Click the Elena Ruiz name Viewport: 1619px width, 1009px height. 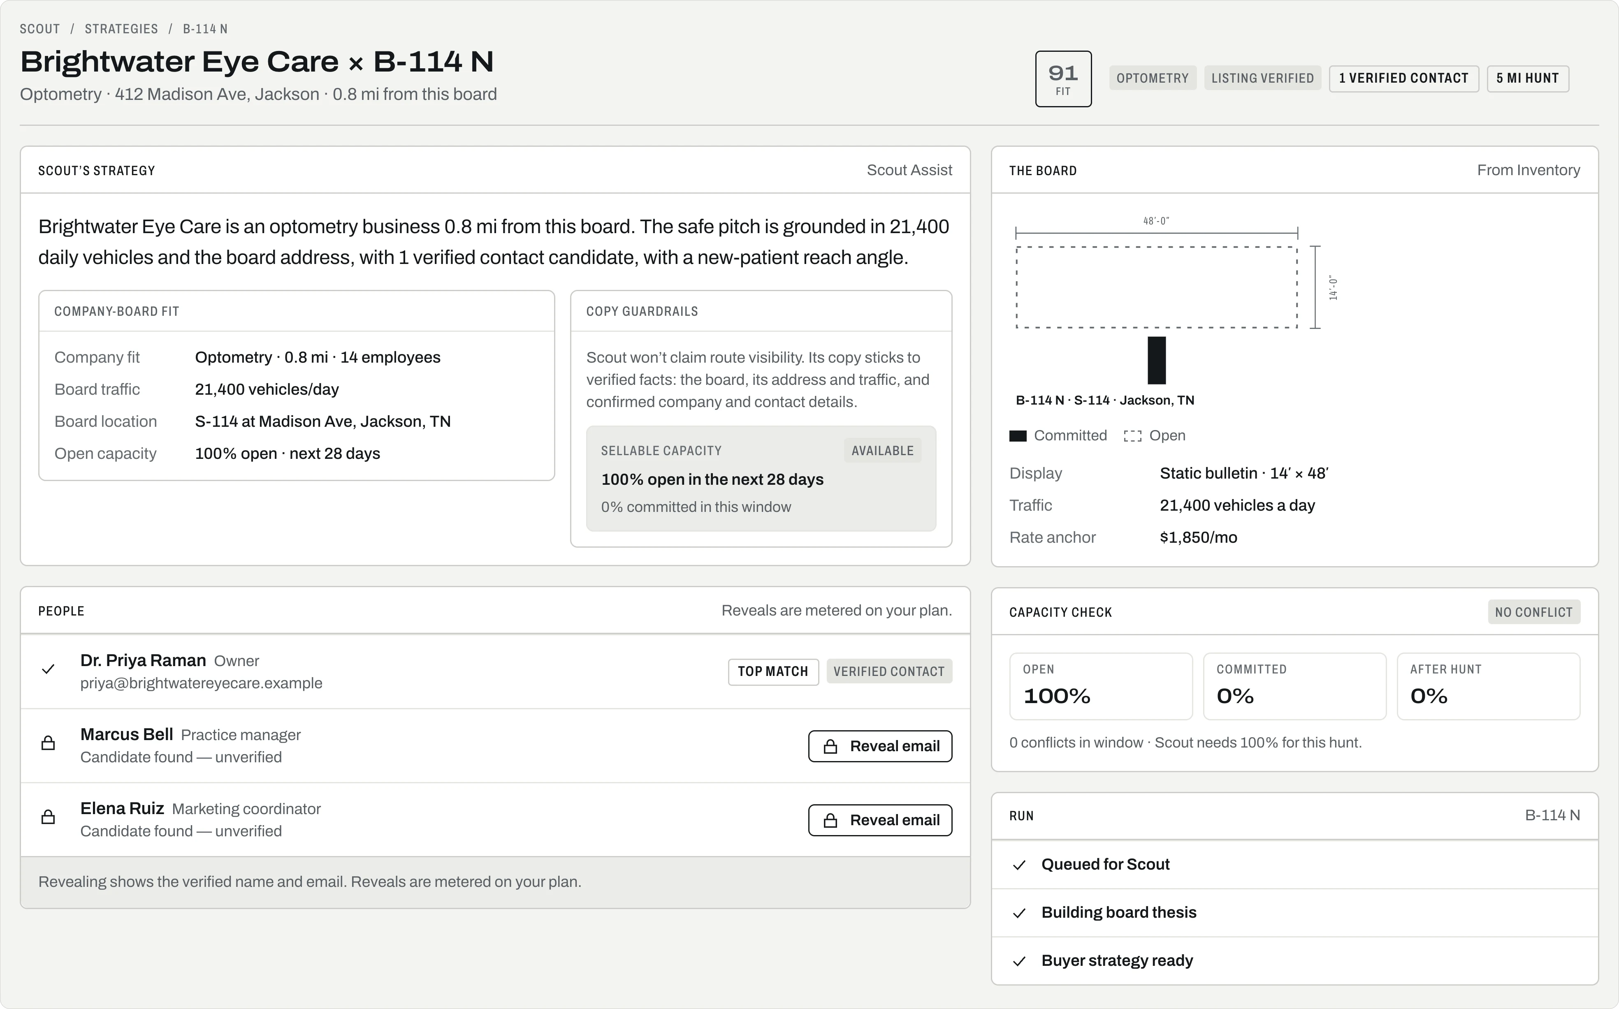[x=122, y=809]
